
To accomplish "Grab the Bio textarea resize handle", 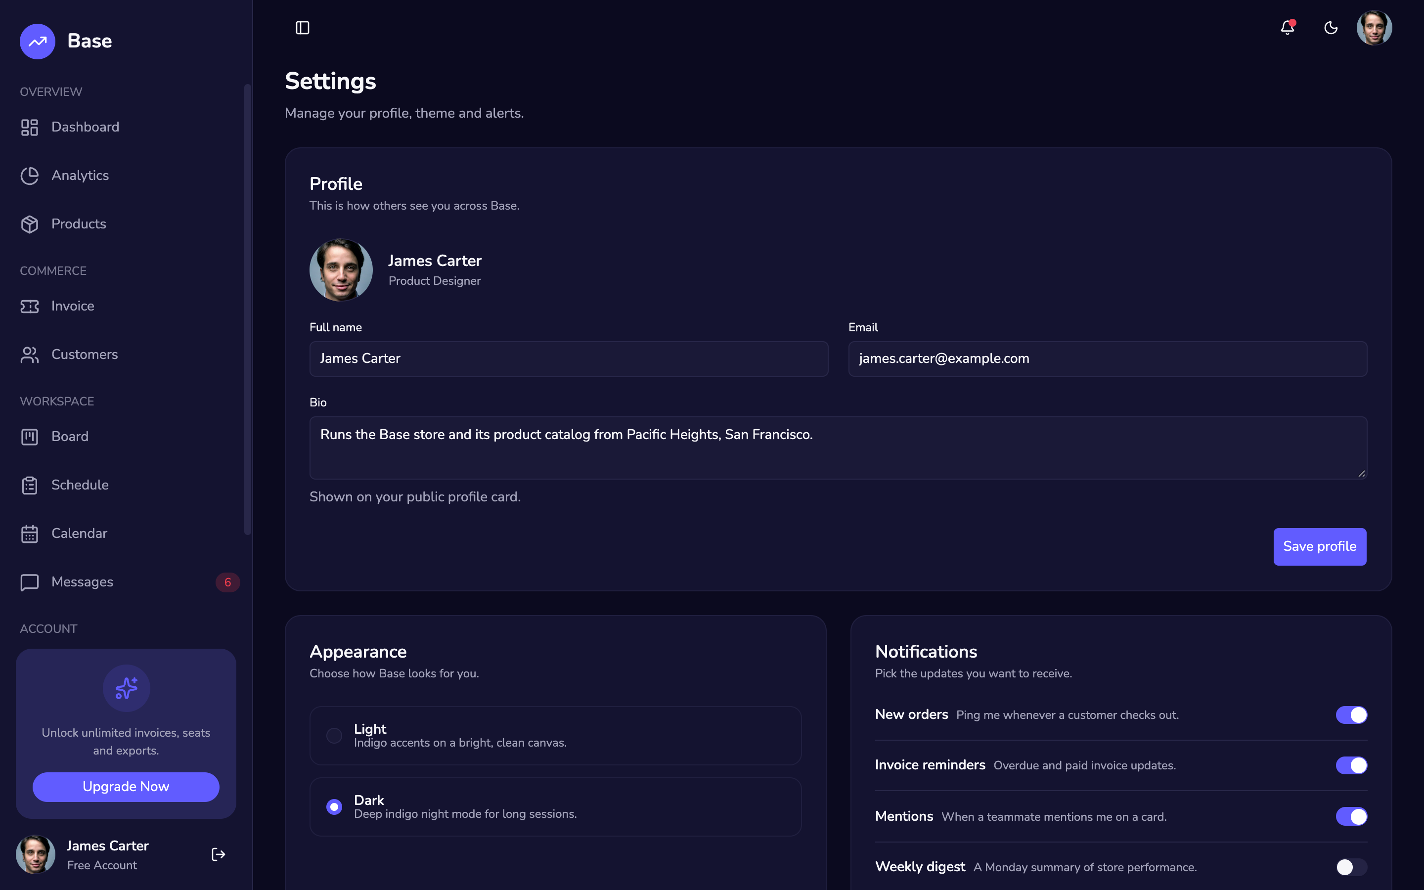I will pos(1361,473).
